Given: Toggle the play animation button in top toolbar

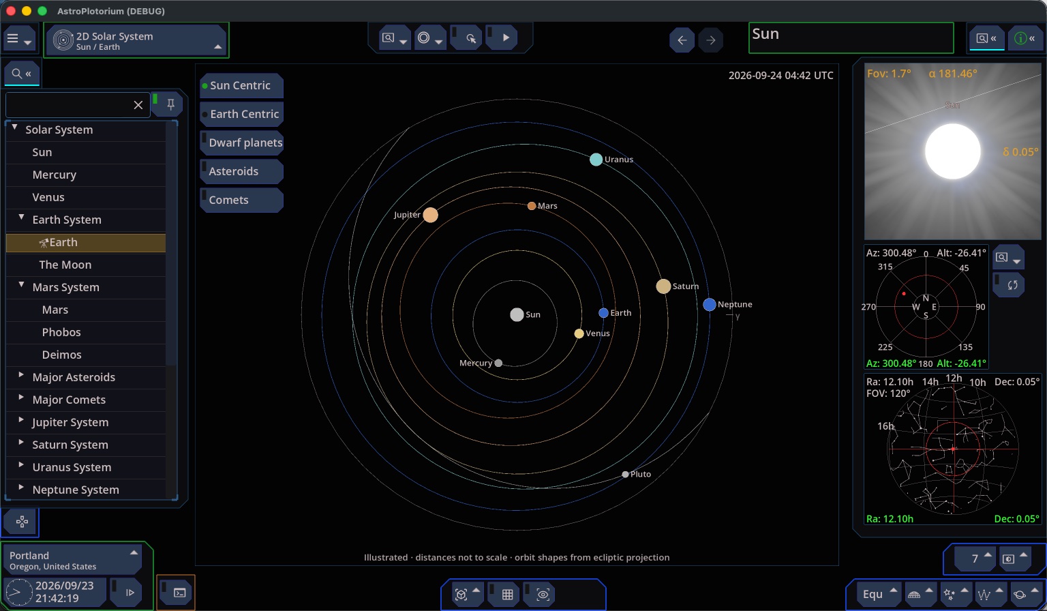Looking at the screenshot, I should coord(502,38).
